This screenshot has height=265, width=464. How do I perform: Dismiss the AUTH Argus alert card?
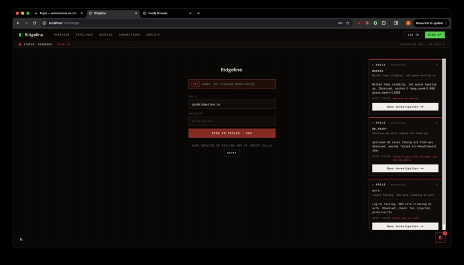(x=436, y=185)
